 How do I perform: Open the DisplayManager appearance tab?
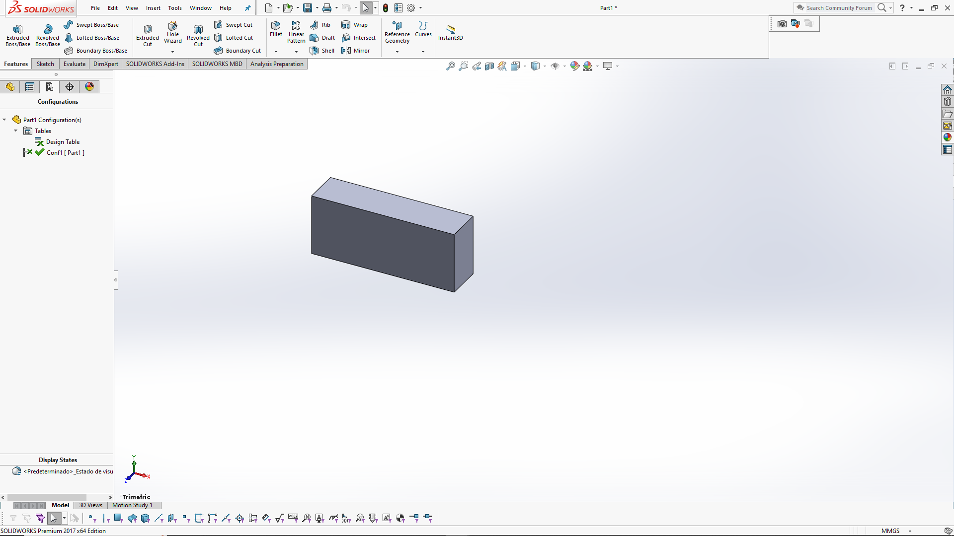pos(89,87)
